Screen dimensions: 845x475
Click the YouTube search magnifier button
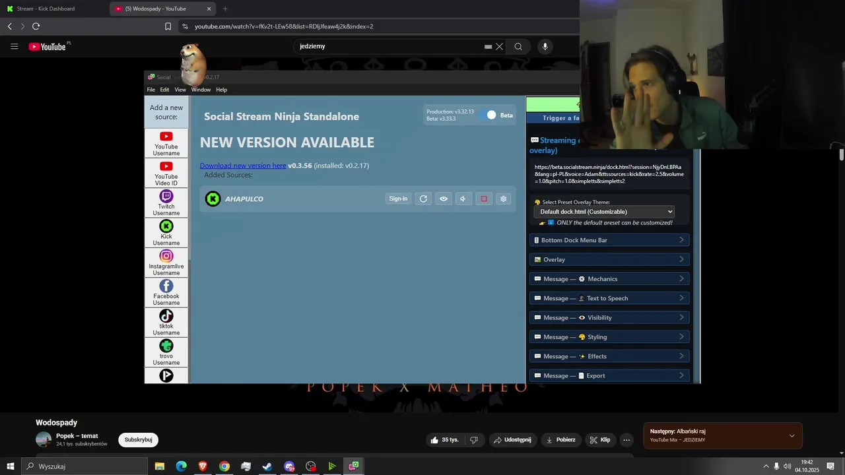[518, 46]
